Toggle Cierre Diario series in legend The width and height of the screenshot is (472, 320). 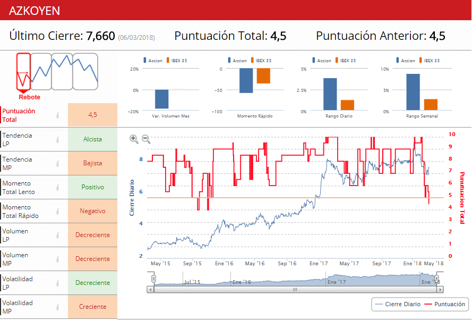(398, 304)
